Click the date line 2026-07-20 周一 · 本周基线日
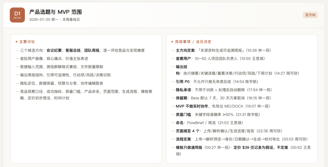 [x=54, y=20]
